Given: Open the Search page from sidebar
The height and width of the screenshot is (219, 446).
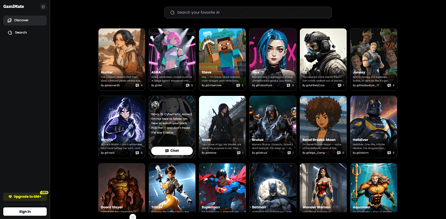Looking at the screenshot, I should [x=25, y=33].
